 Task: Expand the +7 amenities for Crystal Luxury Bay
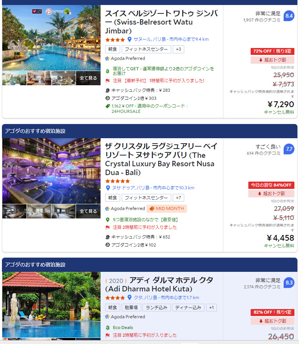coord(178,198)
